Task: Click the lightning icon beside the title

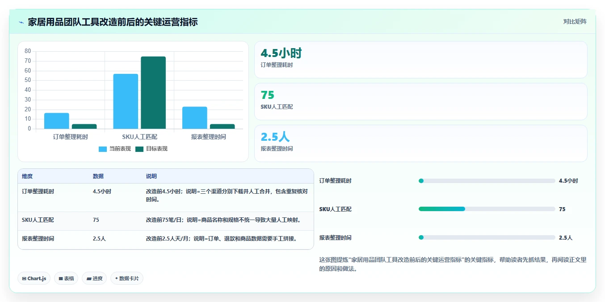Action: click(21, 22)
